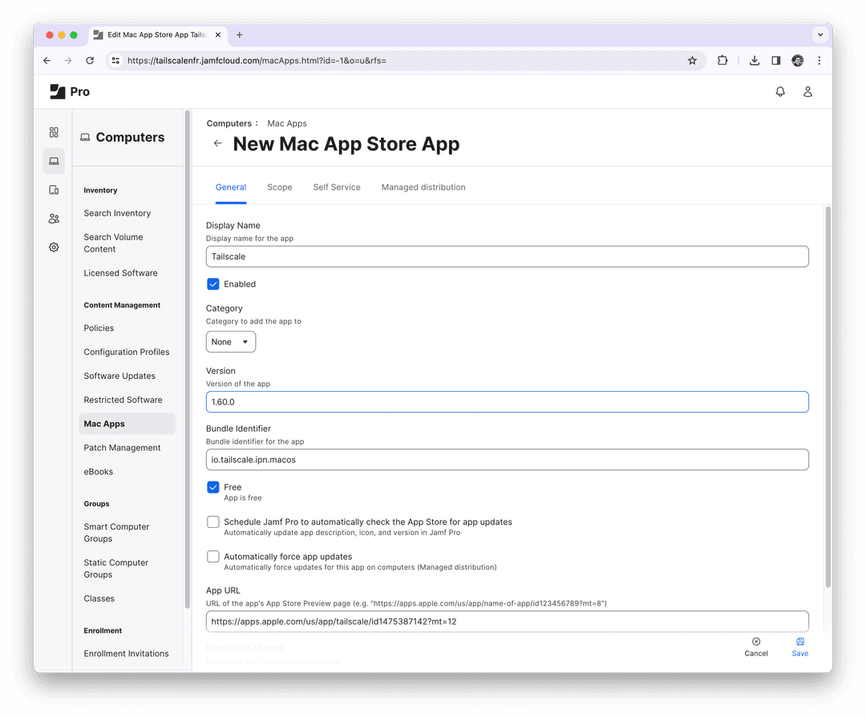Bookmark this page with star icon

click(x=692, y=61)
